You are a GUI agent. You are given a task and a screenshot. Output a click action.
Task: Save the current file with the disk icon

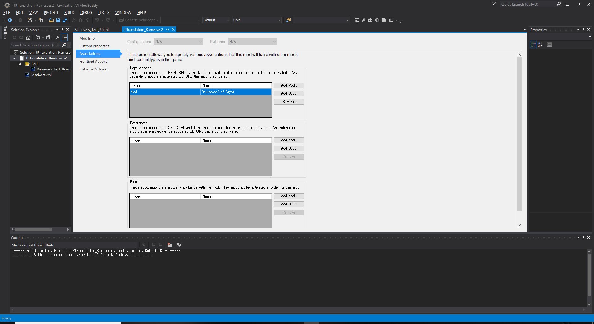[x=58, y=20]
